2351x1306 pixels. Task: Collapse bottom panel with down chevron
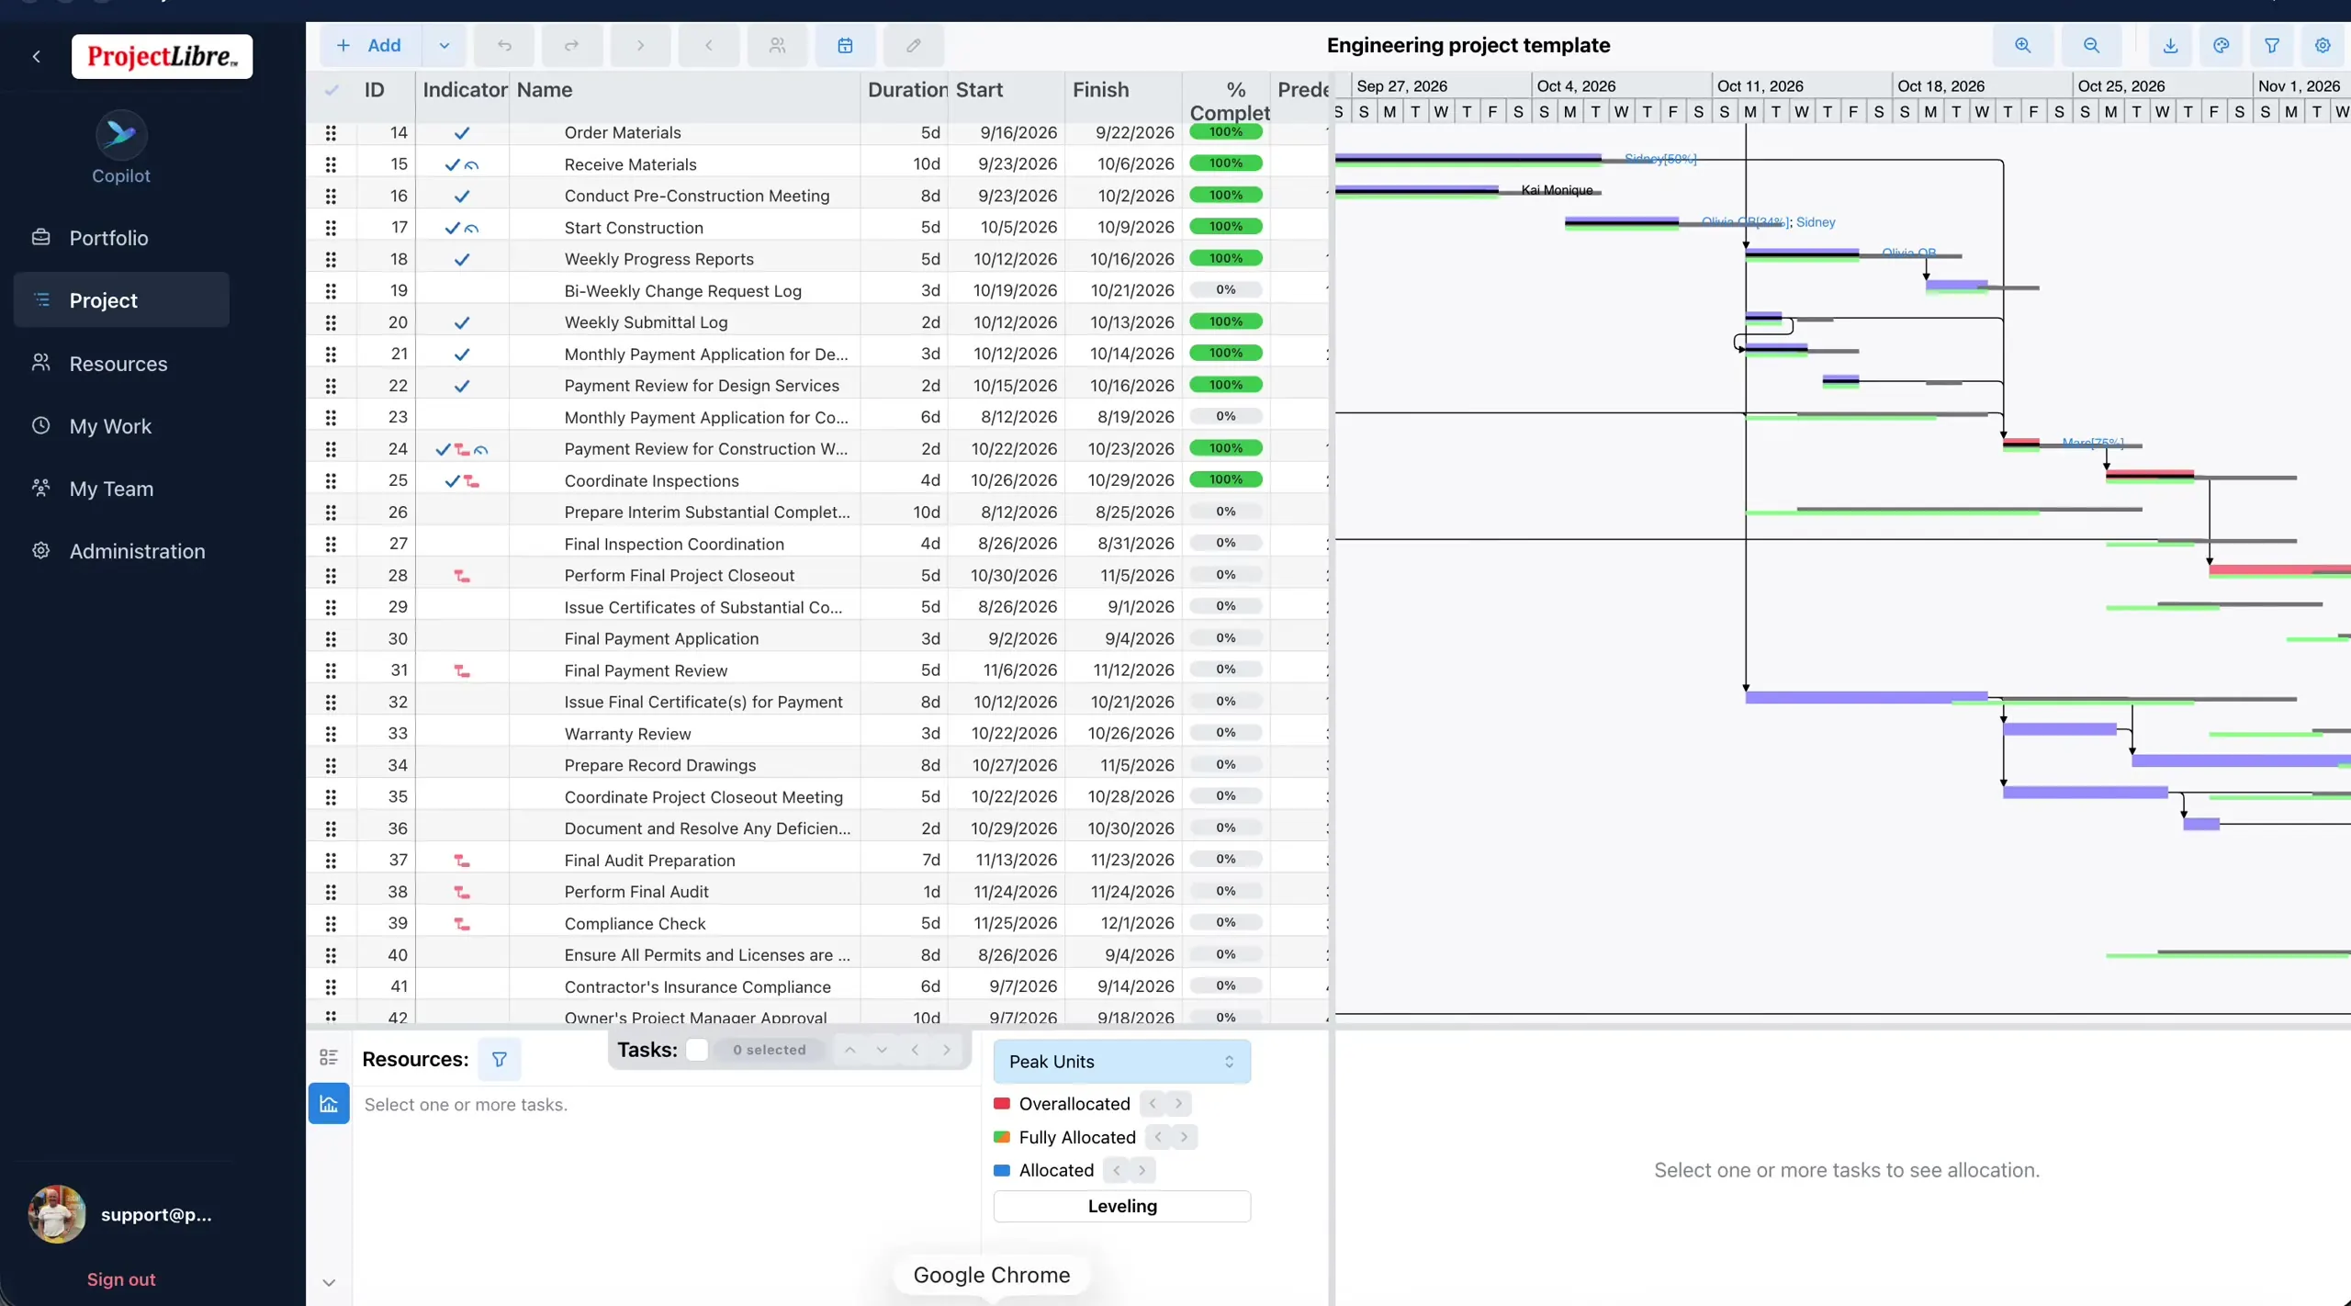pyautogui.click(x=329, y=1282)
